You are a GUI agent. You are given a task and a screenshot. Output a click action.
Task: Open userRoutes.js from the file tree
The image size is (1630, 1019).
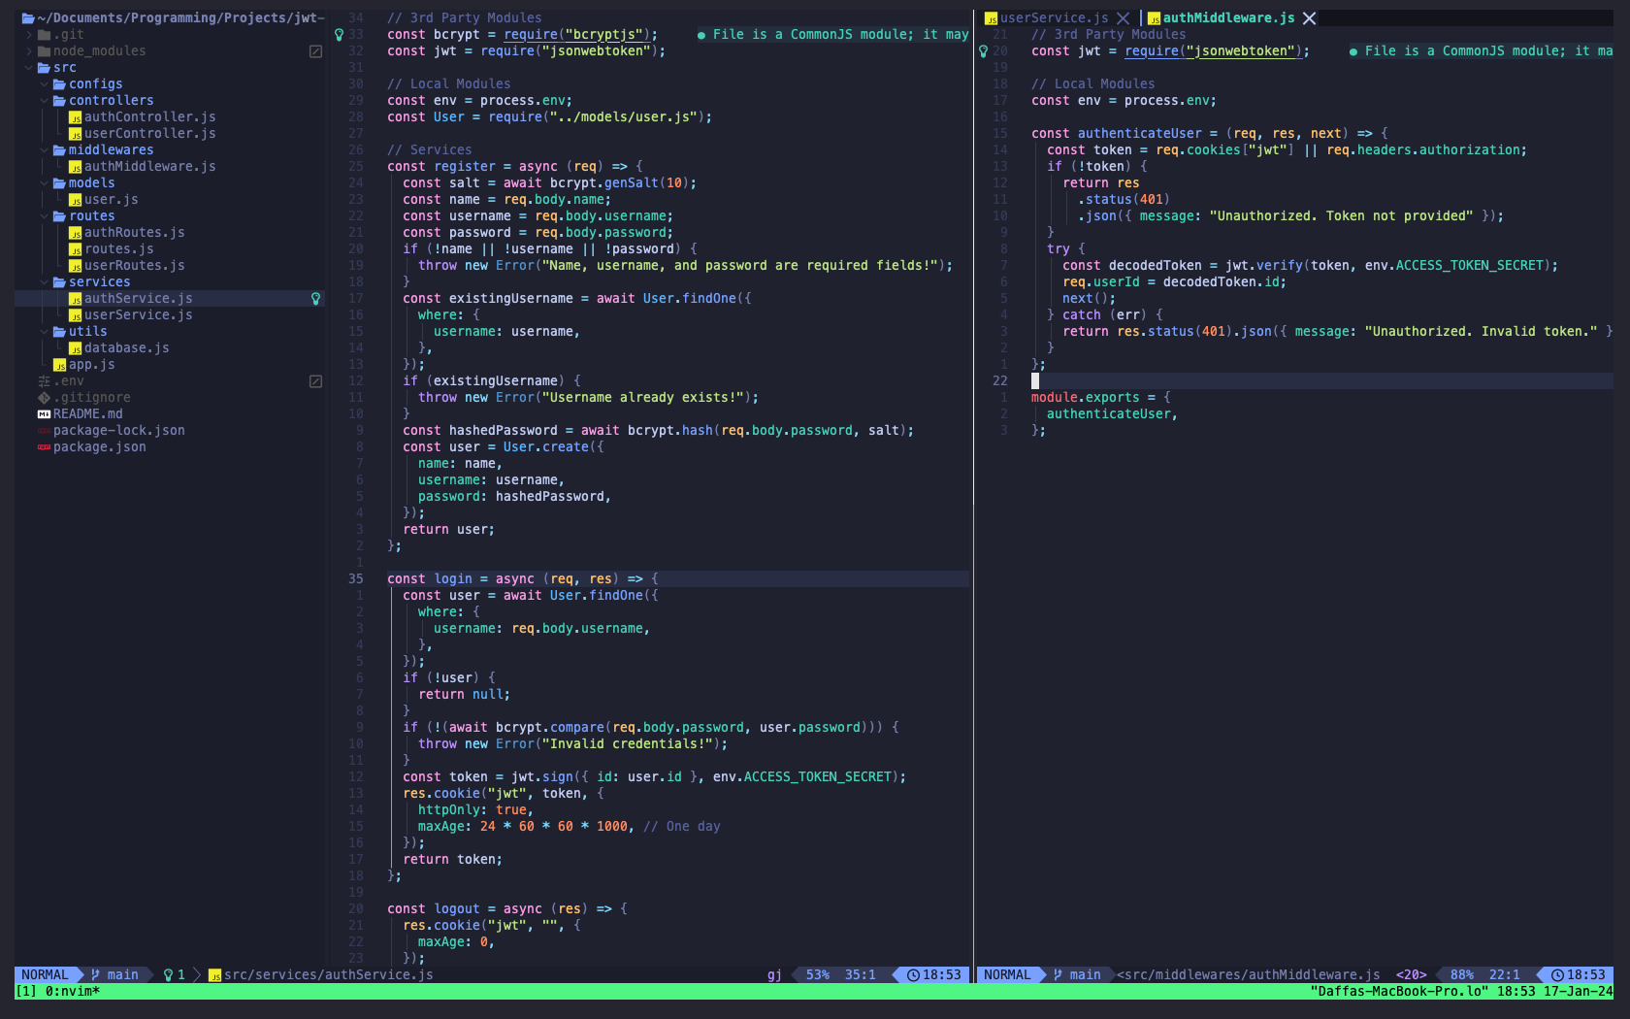134,266
